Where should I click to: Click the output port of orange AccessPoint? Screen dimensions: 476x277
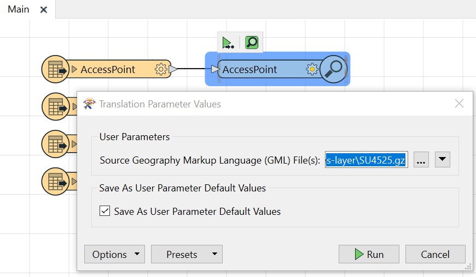[173, 69]
